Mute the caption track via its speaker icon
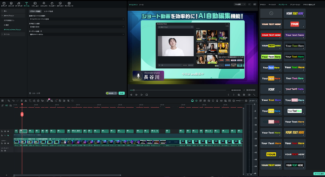This screenshot has width=325, height=177. [x=5, y=131]
